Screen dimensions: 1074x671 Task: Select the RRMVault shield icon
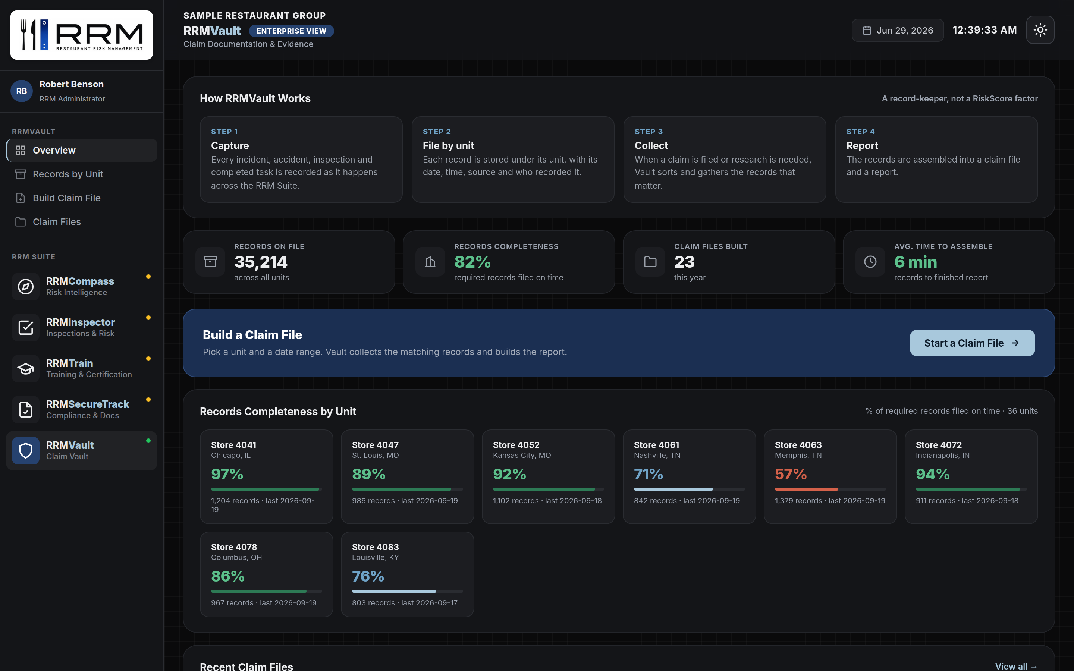(x=26, y=451)
